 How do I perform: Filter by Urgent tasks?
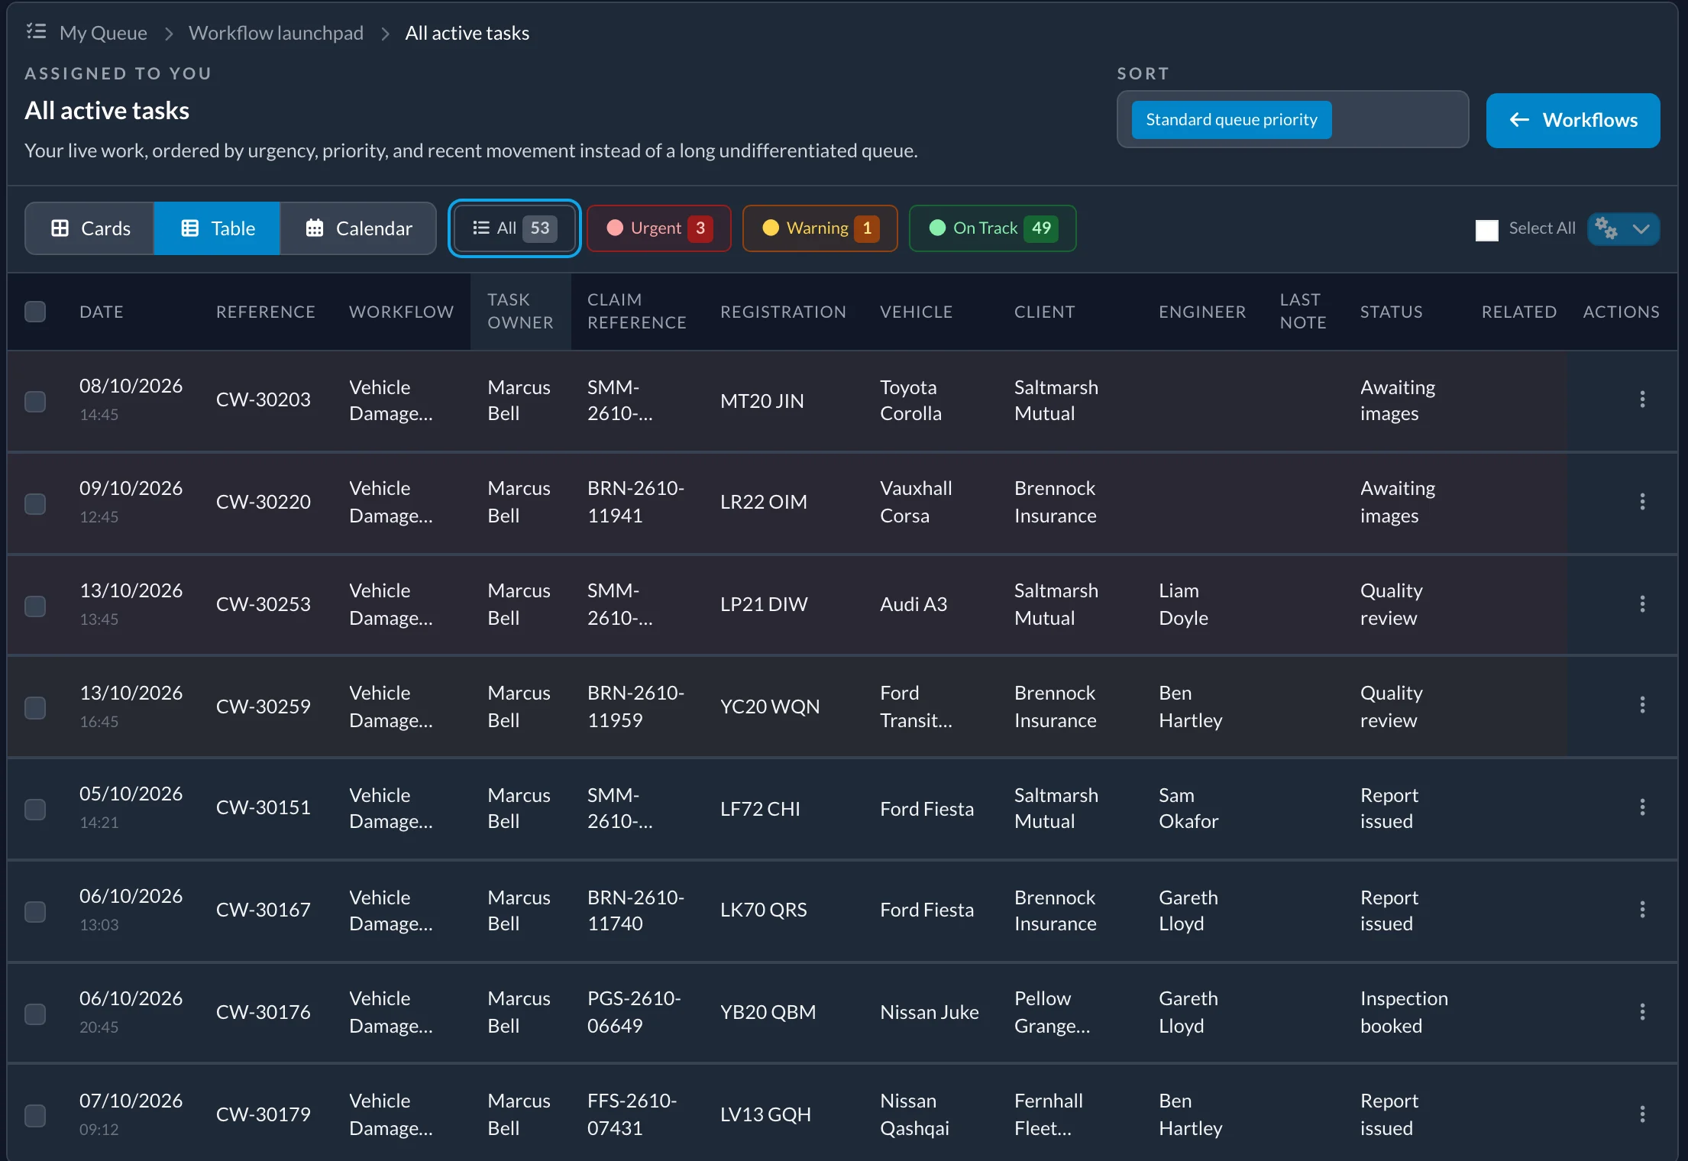659,228
